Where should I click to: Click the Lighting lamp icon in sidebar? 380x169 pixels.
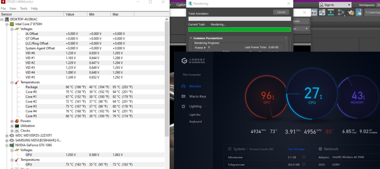pos(183,106)
